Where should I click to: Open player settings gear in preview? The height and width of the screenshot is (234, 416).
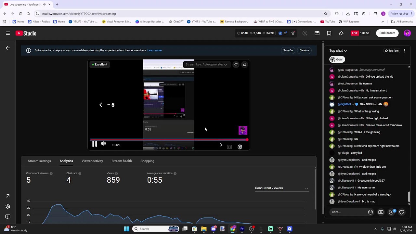[x=240, y=147]
